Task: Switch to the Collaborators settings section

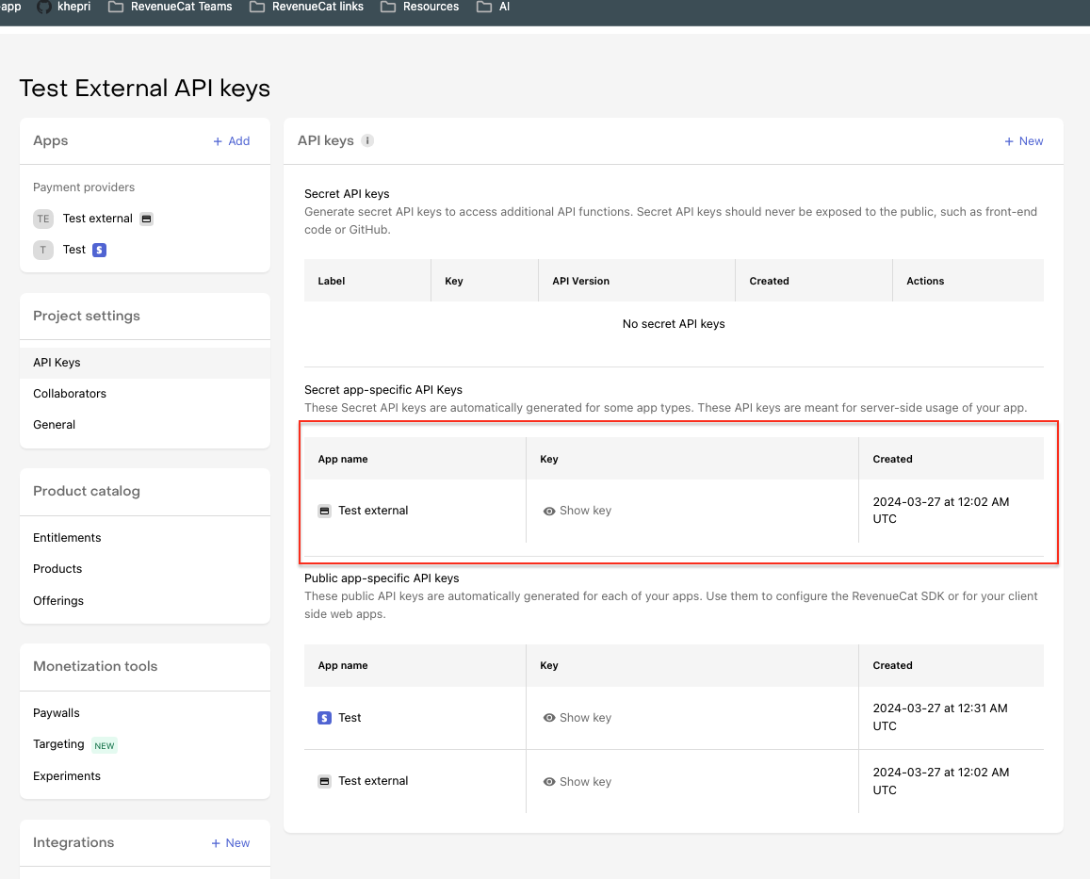Action: 69,393
